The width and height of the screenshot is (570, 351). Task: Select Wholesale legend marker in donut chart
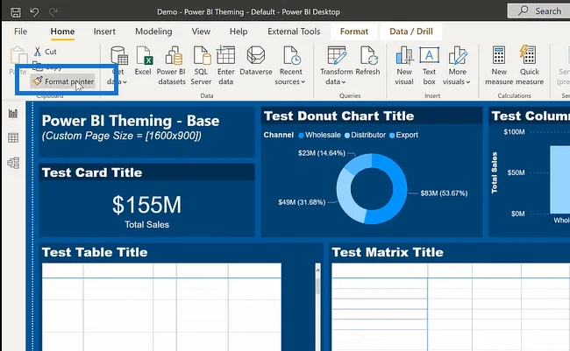pos(301,136)
